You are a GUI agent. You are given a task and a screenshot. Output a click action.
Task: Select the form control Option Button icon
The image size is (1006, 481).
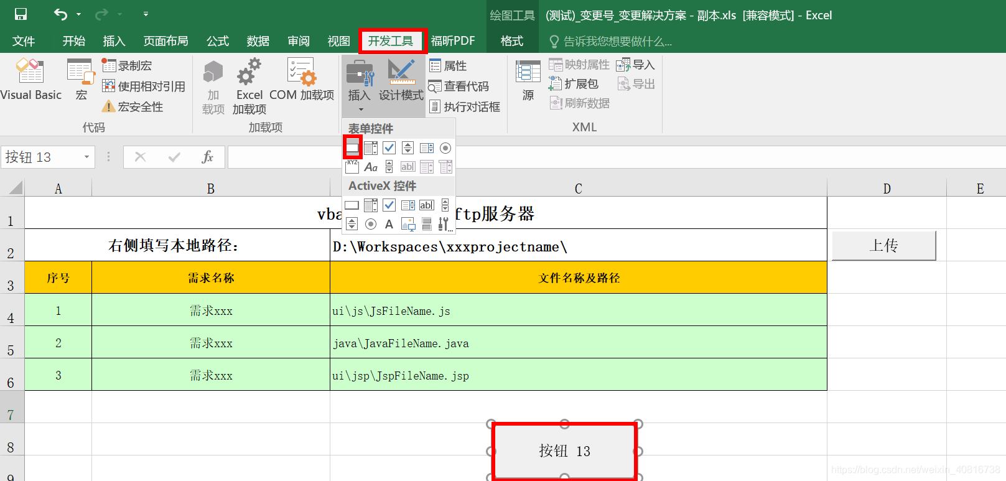[445, 148]
